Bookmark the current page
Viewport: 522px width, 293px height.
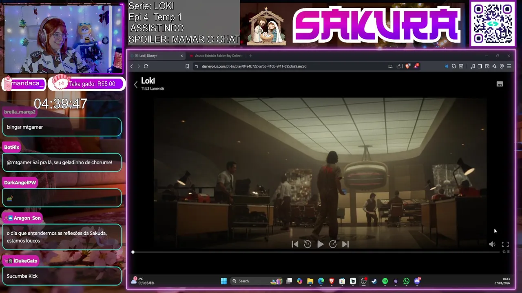pyautogui.click(x=187, y=66)
